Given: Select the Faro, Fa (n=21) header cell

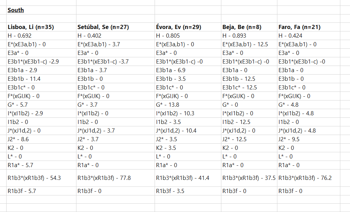Looking at the screenshot, I should (308, 27).
